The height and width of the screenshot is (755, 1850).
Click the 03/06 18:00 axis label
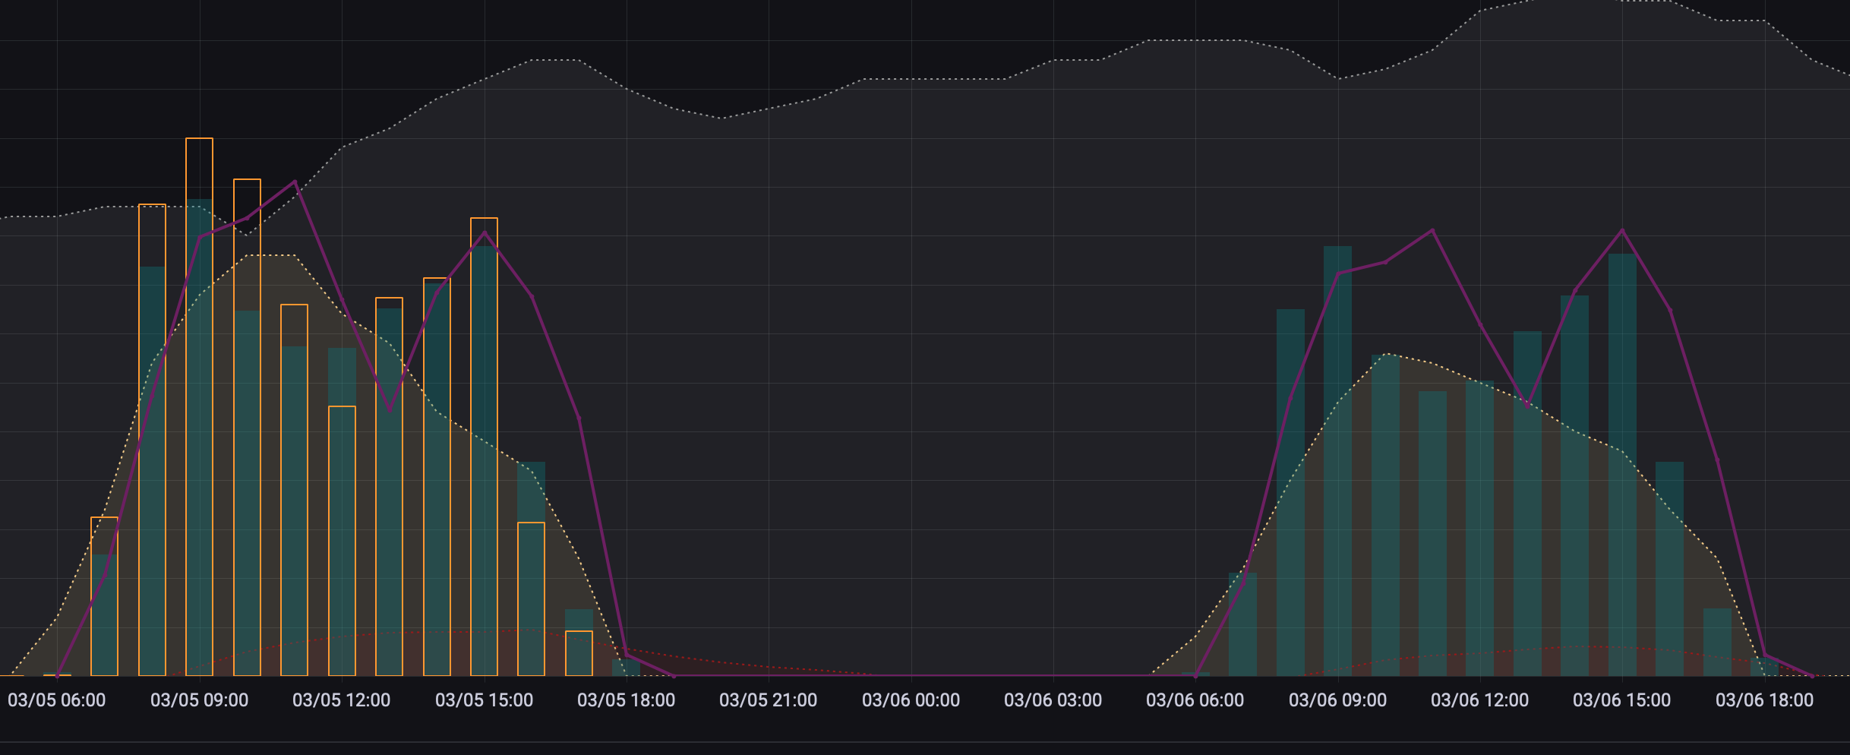pos(1764,700)
